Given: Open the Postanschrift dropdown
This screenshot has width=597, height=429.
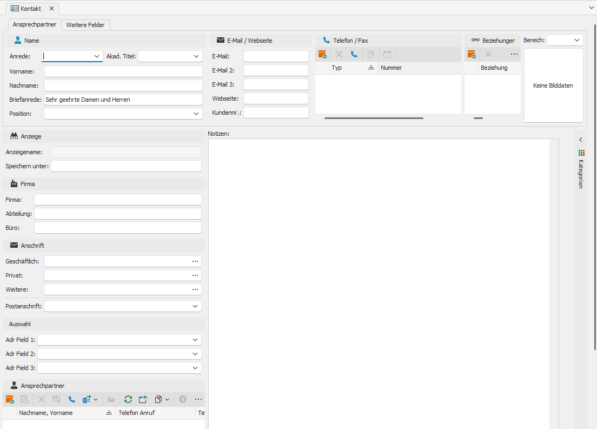Looking at the screenshot, I should click(195, 306).
